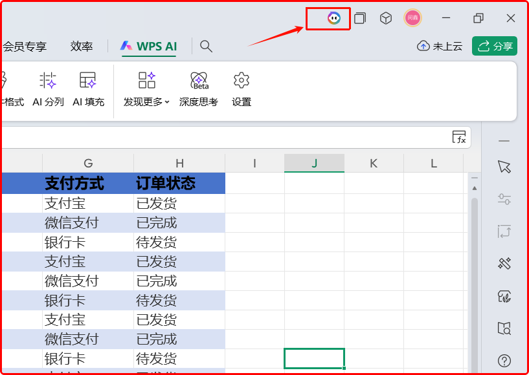Click the AI 分列 tool

[47, 87]
